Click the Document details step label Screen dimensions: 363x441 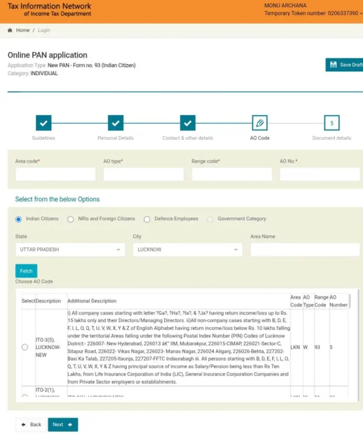click(x=332, y=138)
